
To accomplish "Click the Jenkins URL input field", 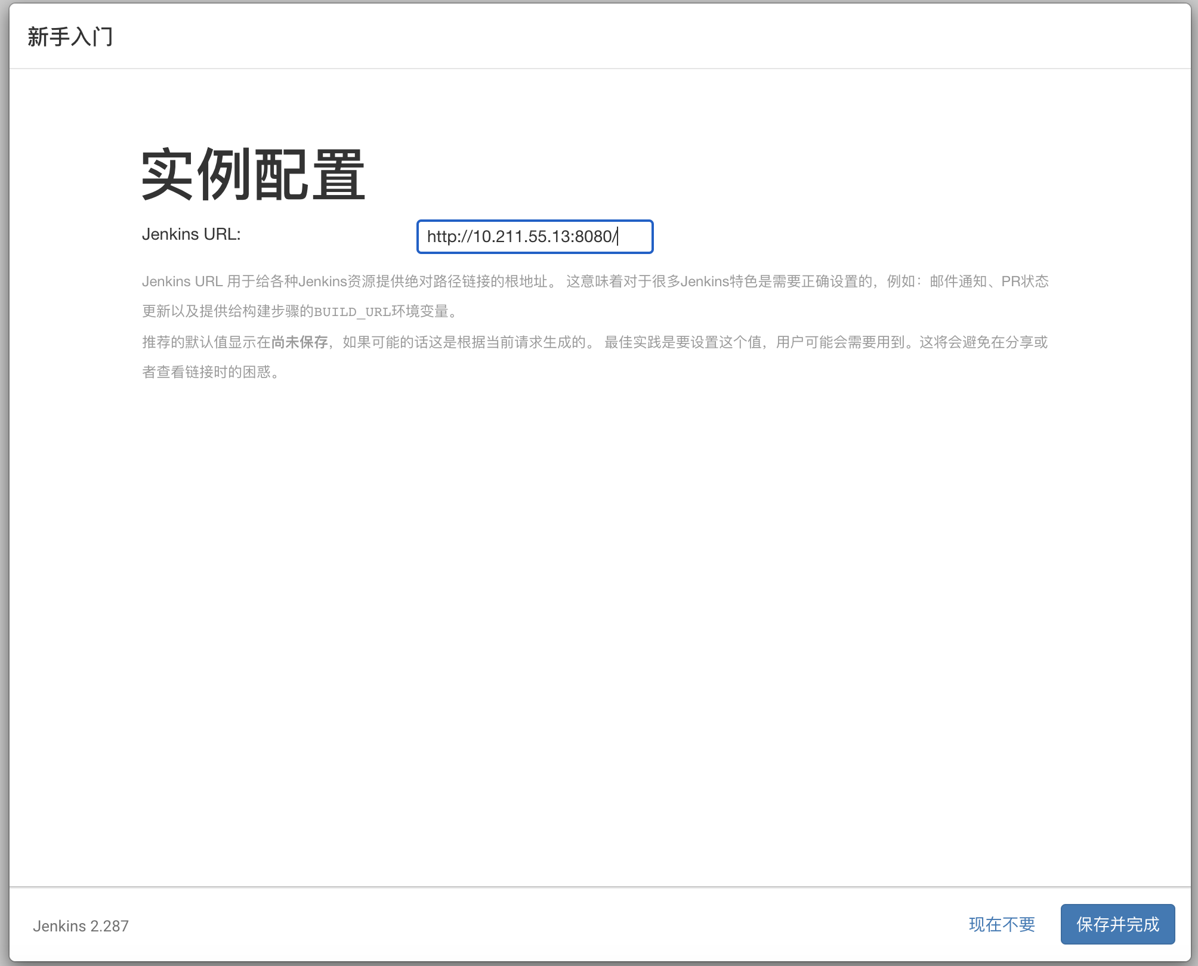I will (535, 237).
